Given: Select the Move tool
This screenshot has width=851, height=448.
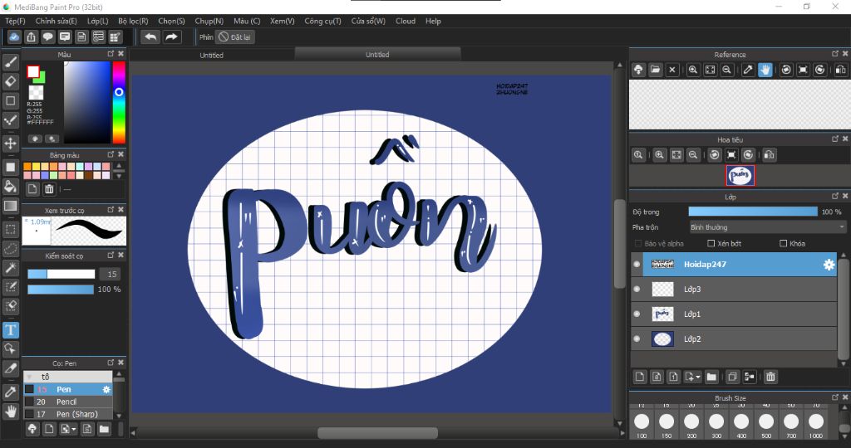Looking at the screenshot, I should click(x=10, y=144).
